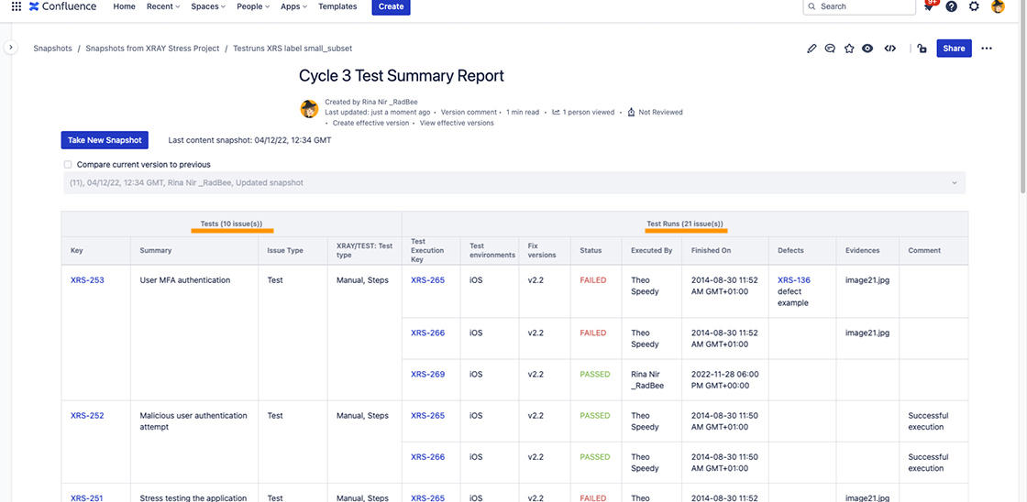Viewport: 1027px width, 502px height.
Task: Open the Recent menu
Action: tap(164, 6)
